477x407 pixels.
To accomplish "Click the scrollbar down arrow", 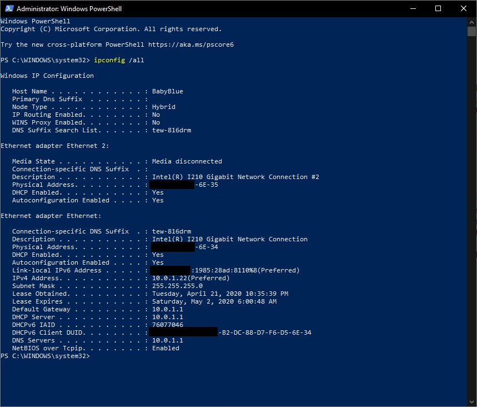I will (471, 402).
